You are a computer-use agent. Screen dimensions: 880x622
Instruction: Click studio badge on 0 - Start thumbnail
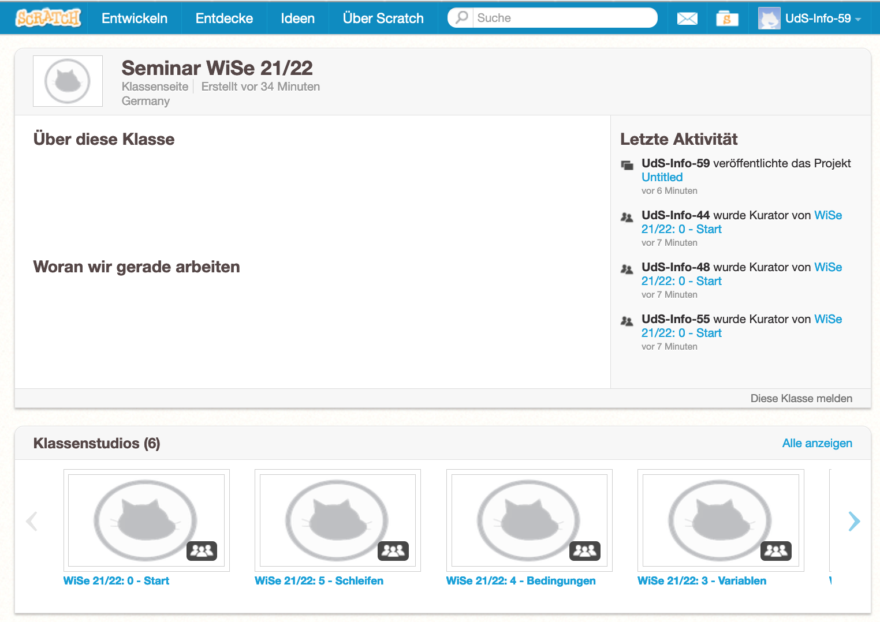pos(202,551)
